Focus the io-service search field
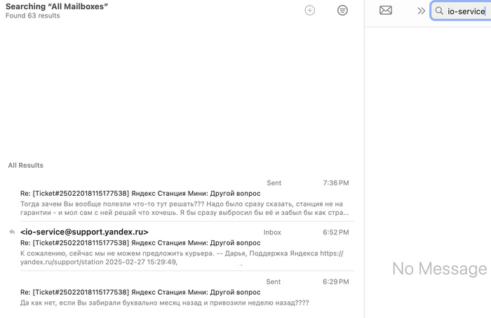This screenshot has height=318, width=491. coord(461,11)
